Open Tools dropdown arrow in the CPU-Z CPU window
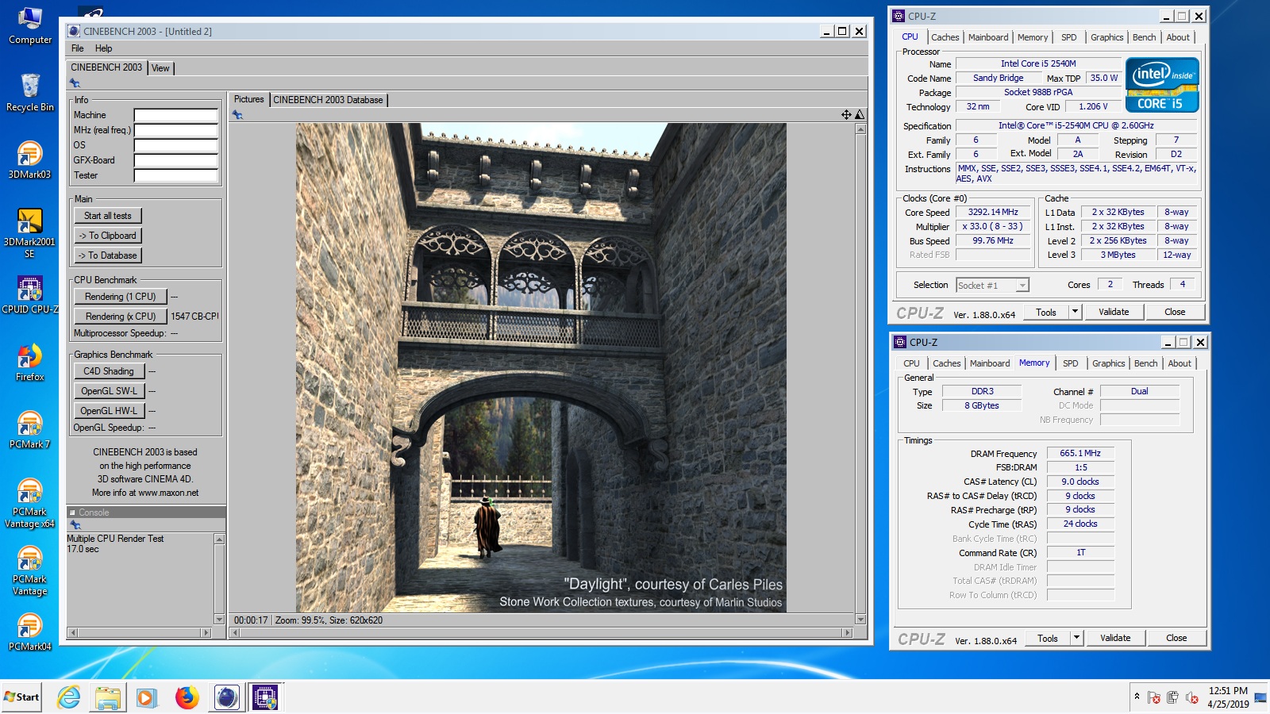 click(1075, 312)
